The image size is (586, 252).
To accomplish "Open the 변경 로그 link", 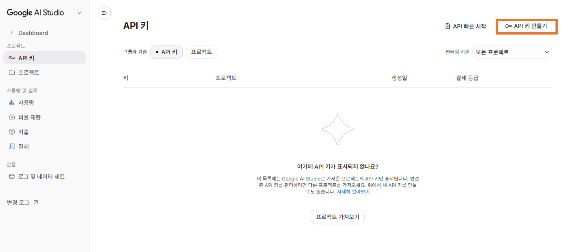I will (23, 202).
